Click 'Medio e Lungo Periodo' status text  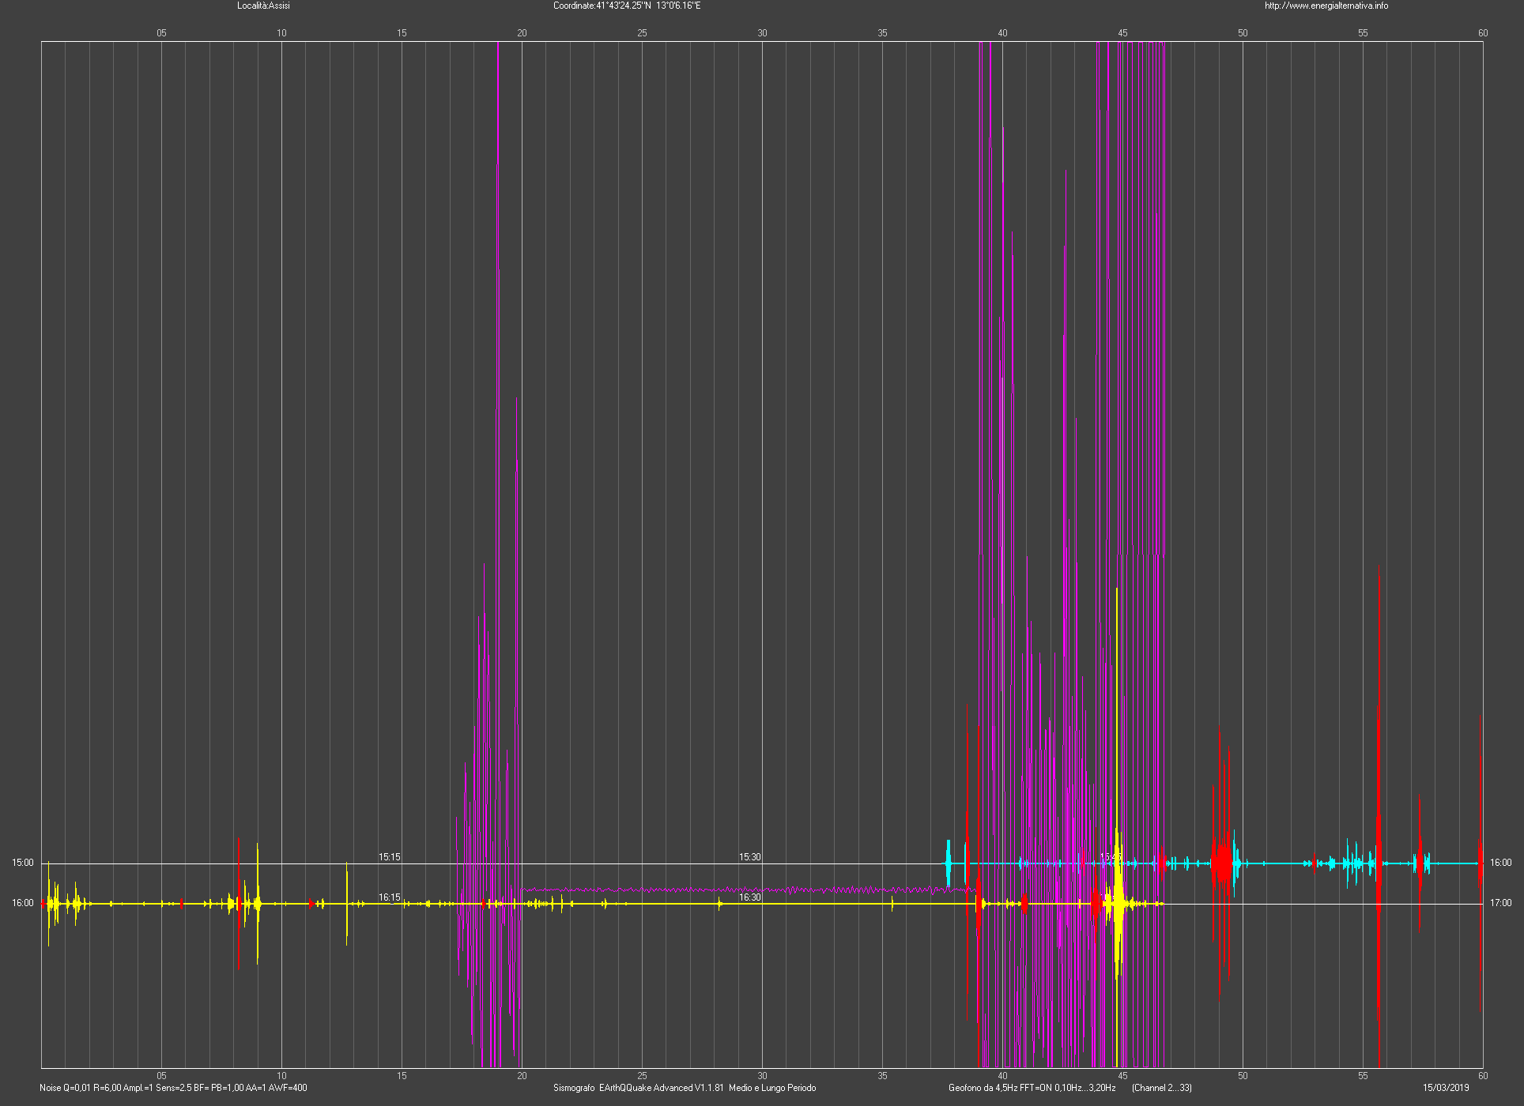pos(772,1088)
